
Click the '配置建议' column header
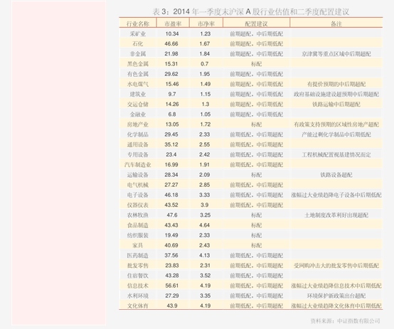(x=256, y=23)
